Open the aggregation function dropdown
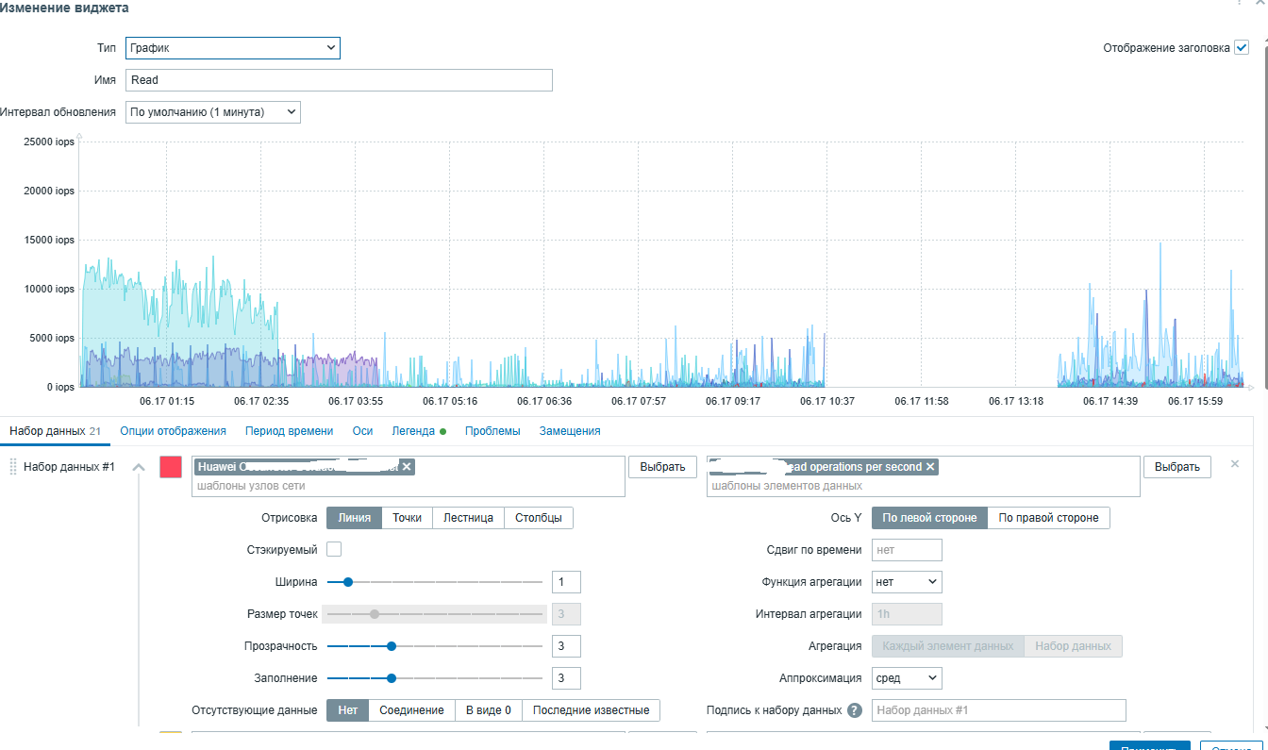This screenshot has height=750, width=1268. [907, 582]
